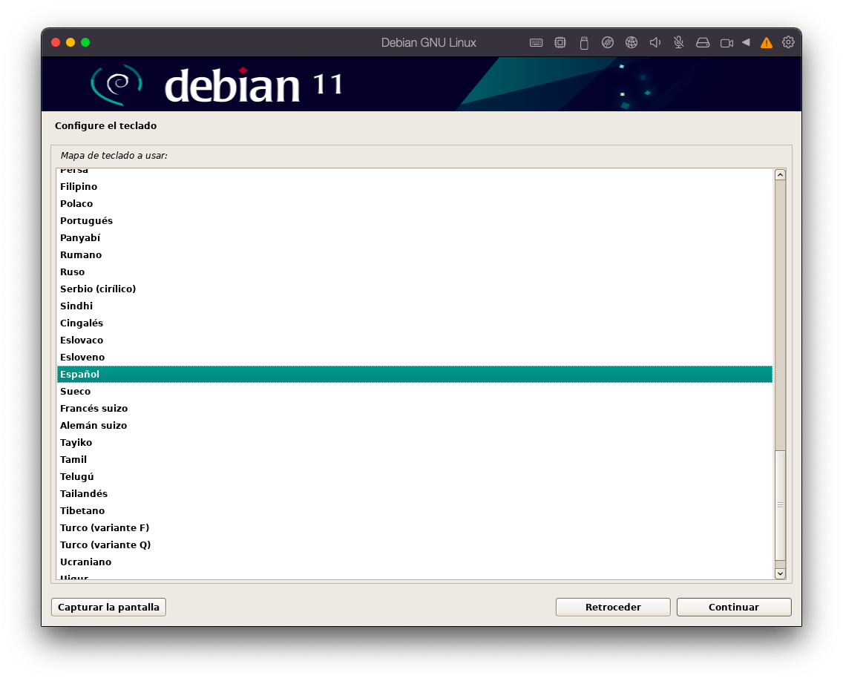Choose Serbio (cirílico) entry
The image size is (843, 681).
pyautogui.click(x=415, y=289)
